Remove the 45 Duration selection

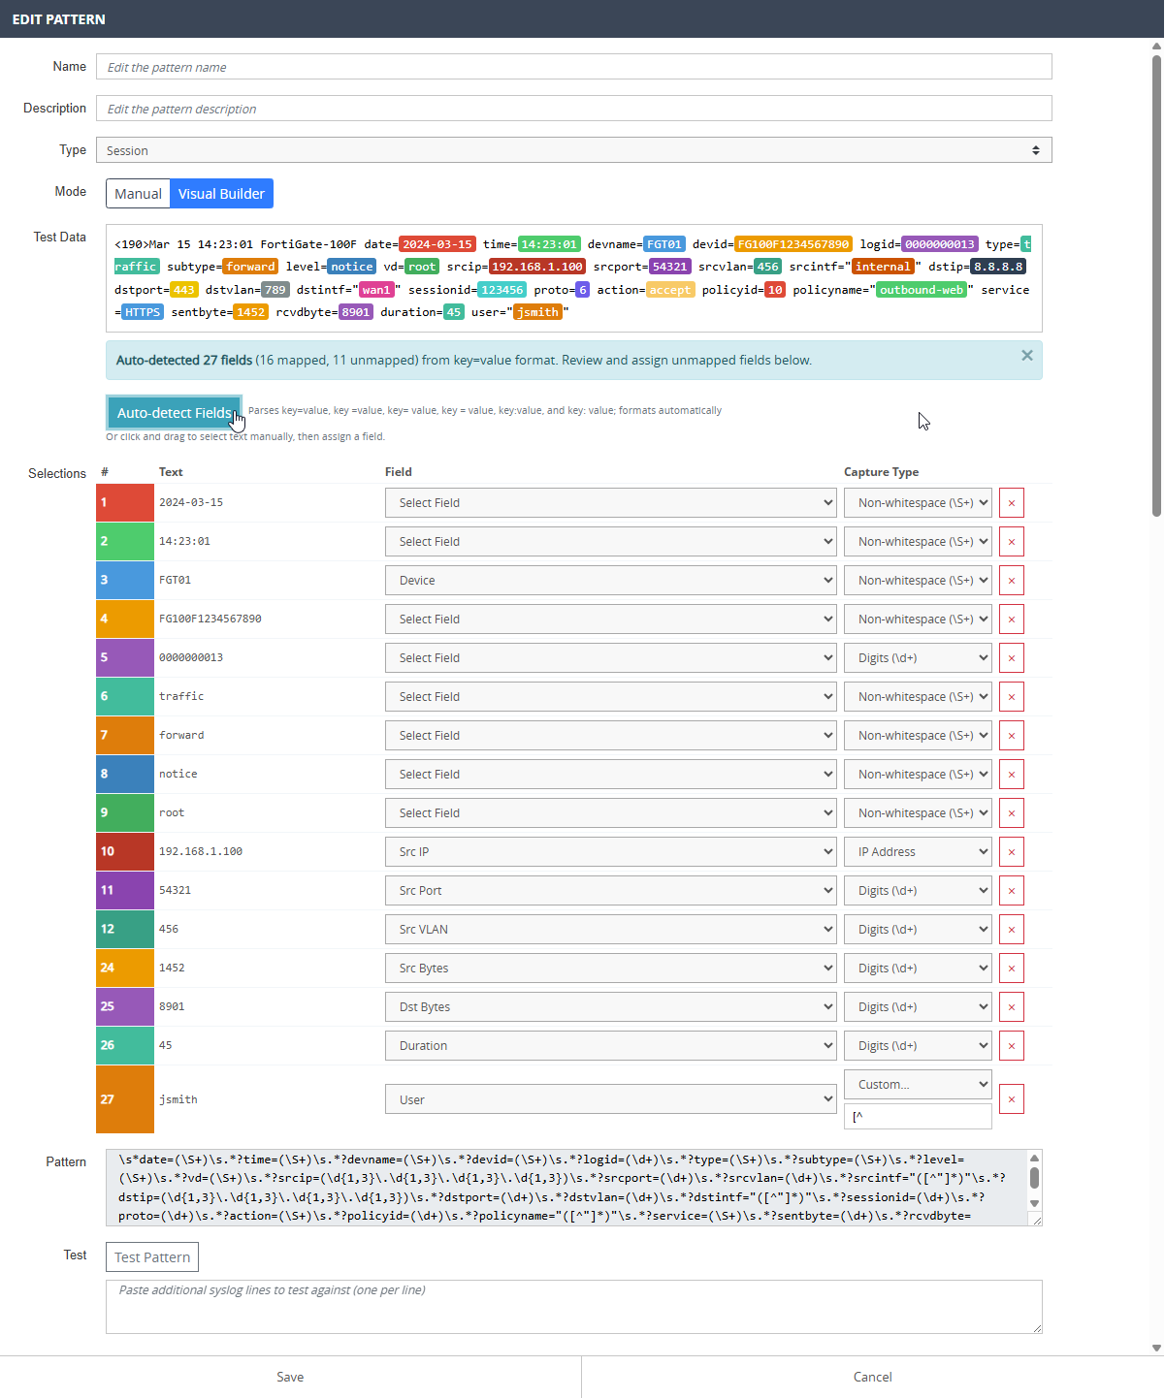(x=1012, y=1046)
